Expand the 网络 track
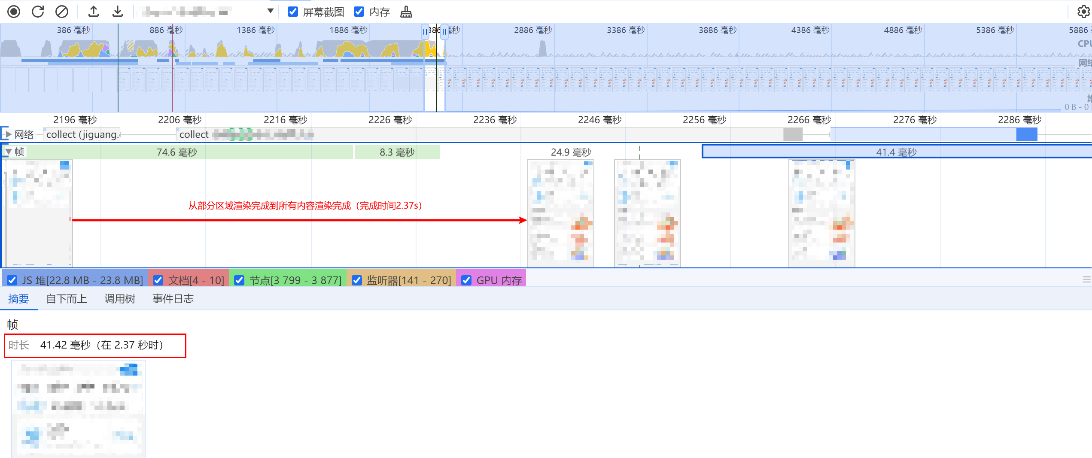Viewport: 1092px width, 458px height. tap(8, 134)
